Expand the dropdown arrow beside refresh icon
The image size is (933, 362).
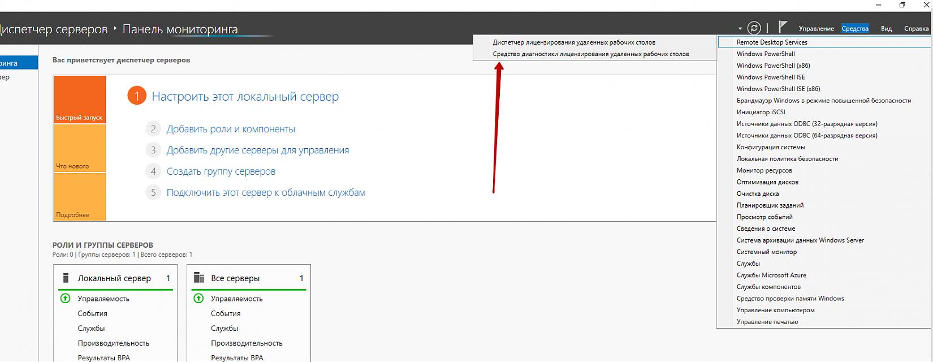(x=740, y=28)
